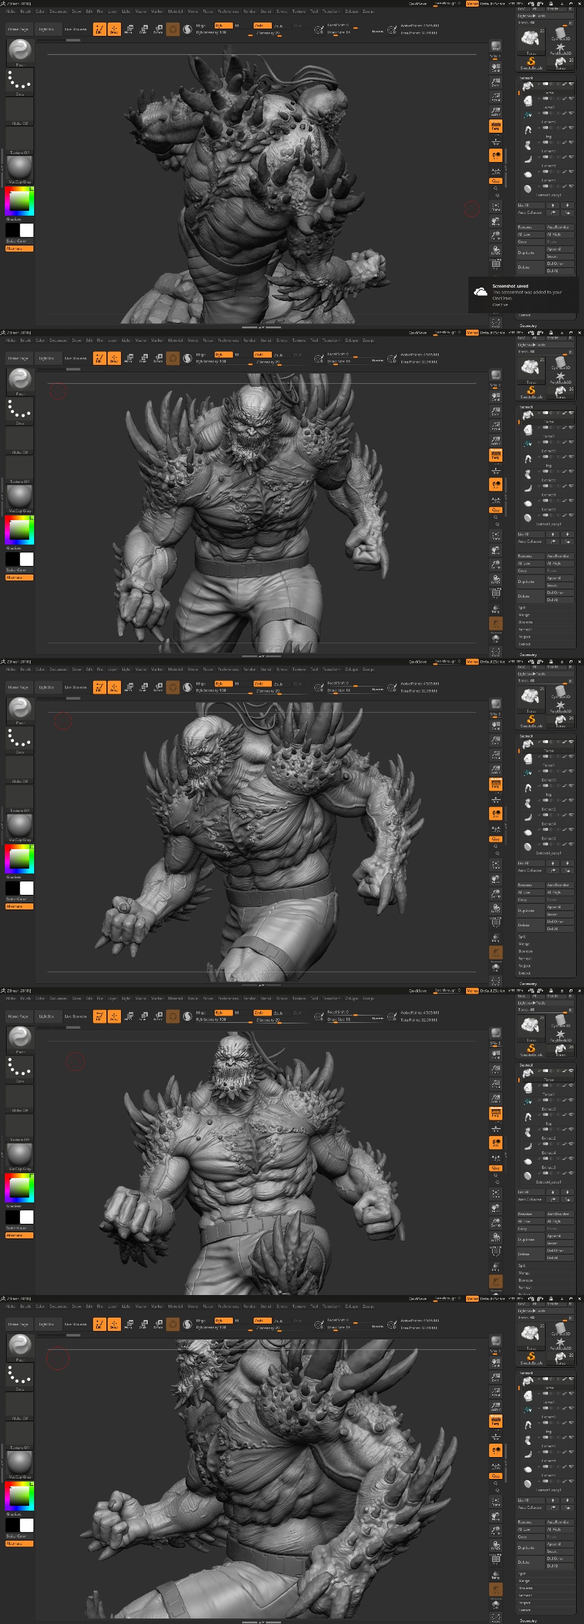
Task: Open the Document menu in the first screenshot
Action: coord(58,12)
